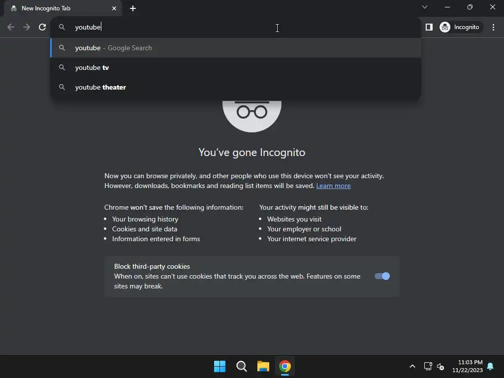Screen dimensions: 504x378
Task: Open a new tab with the plus button
Action: [133, 8]
